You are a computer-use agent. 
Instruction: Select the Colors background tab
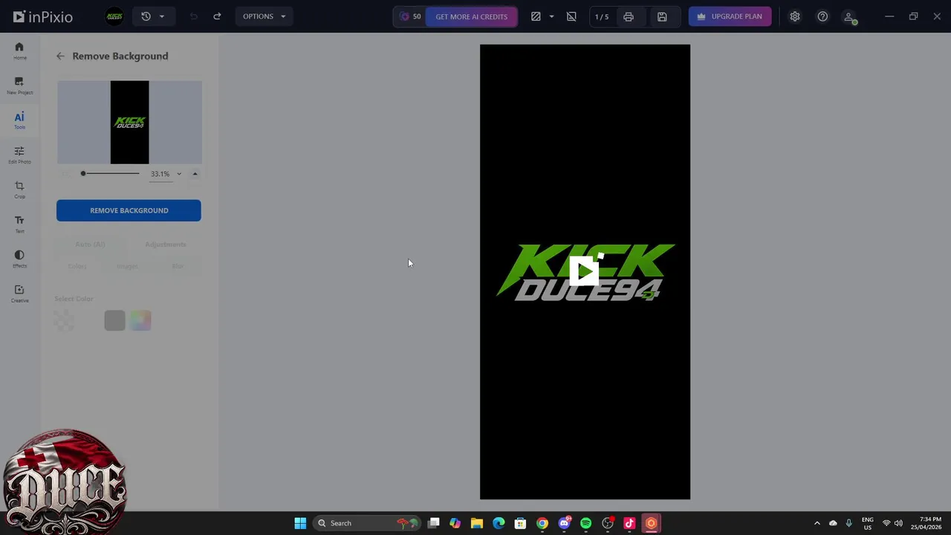point(77,266)
